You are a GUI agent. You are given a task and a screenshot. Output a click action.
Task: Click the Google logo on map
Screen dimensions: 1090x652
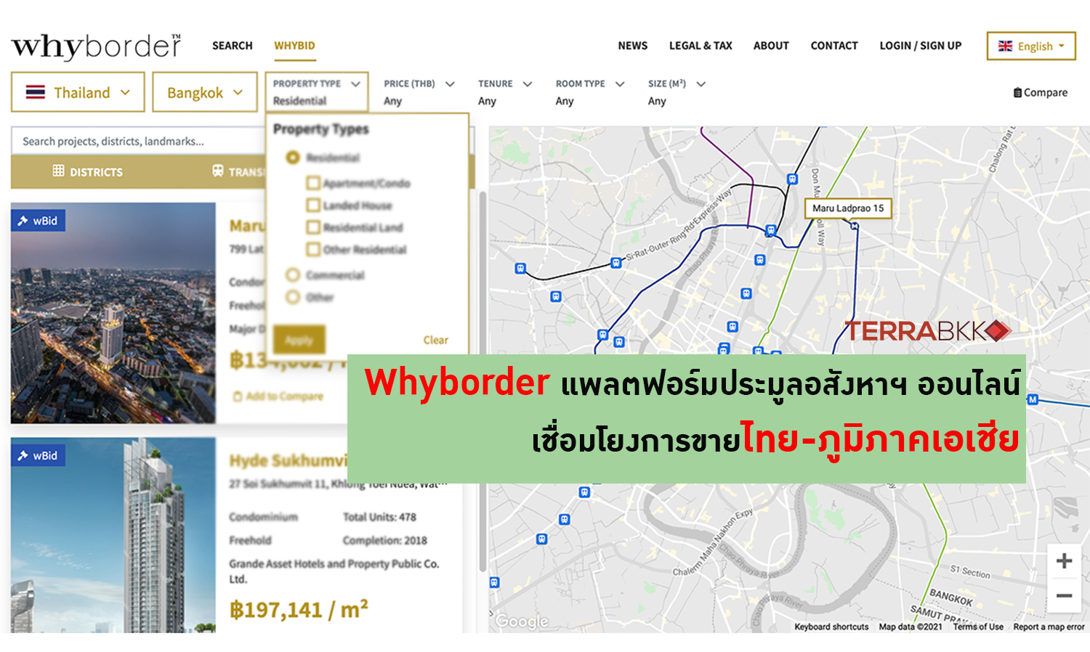pos(522,622)
